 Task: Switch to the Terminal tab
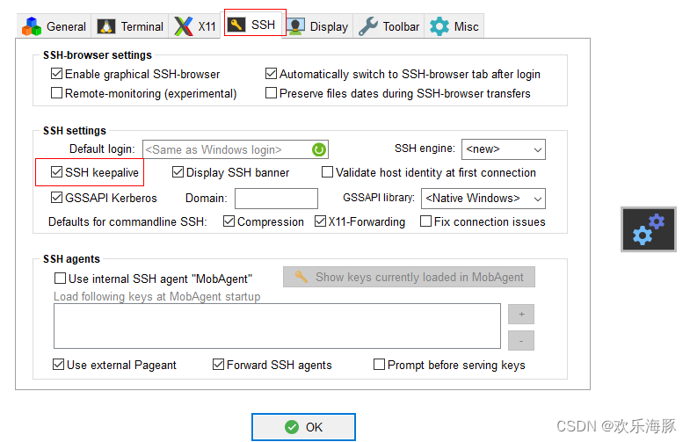tap(130, 26)
